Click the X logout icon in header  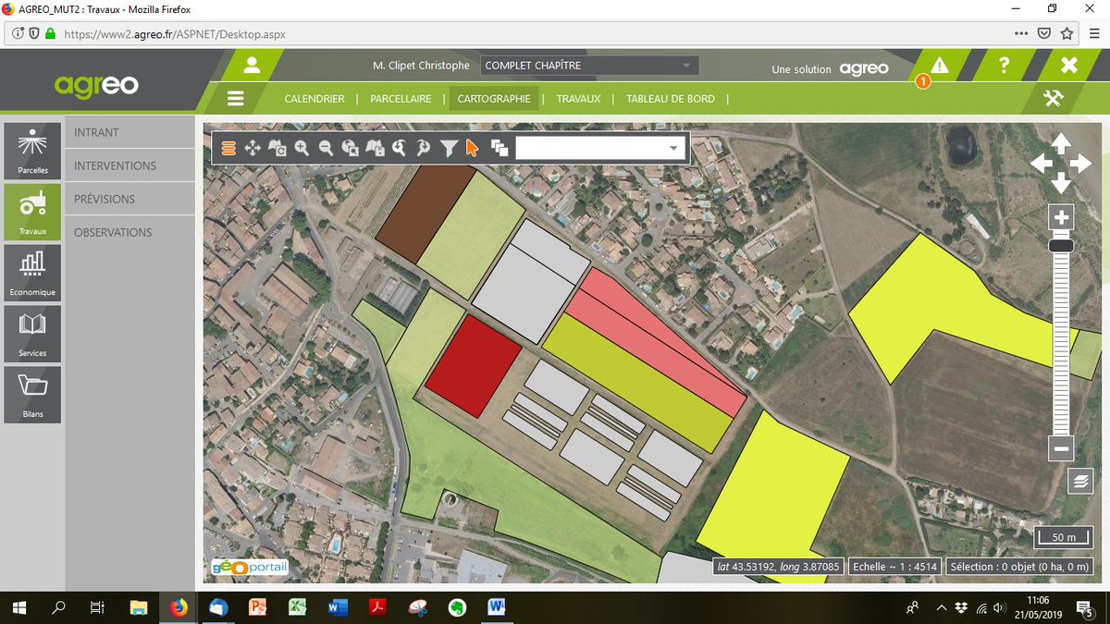[1069, 66]
